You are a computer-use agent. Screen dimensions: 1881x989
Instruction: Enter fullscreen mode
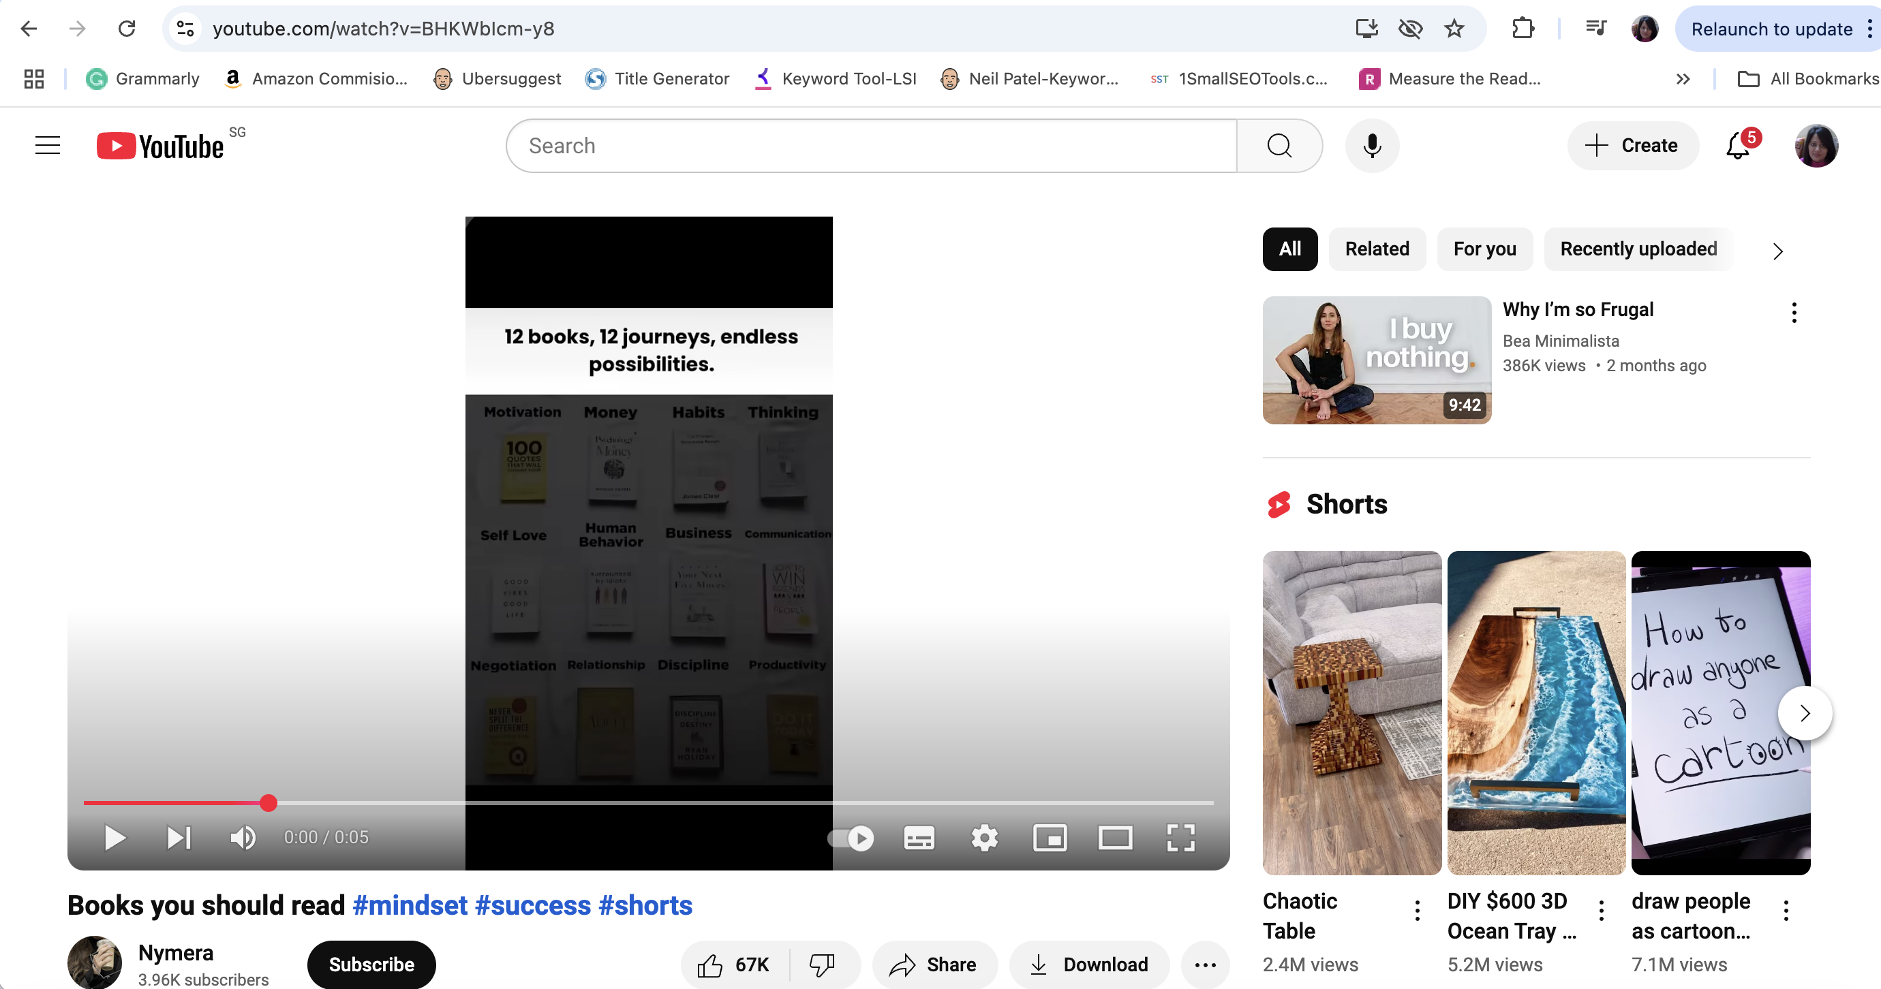[1180, 838]
